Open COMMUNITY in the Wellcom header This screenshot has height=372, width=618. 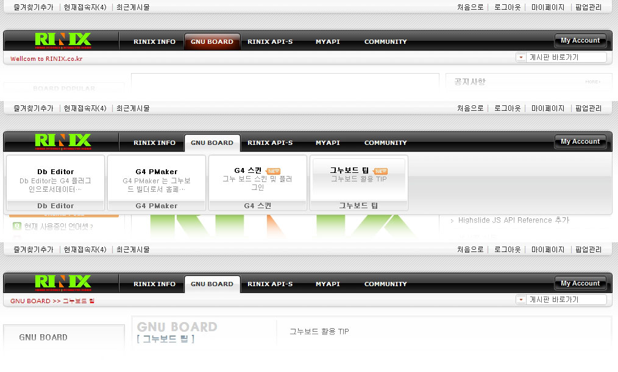[385, 42]
